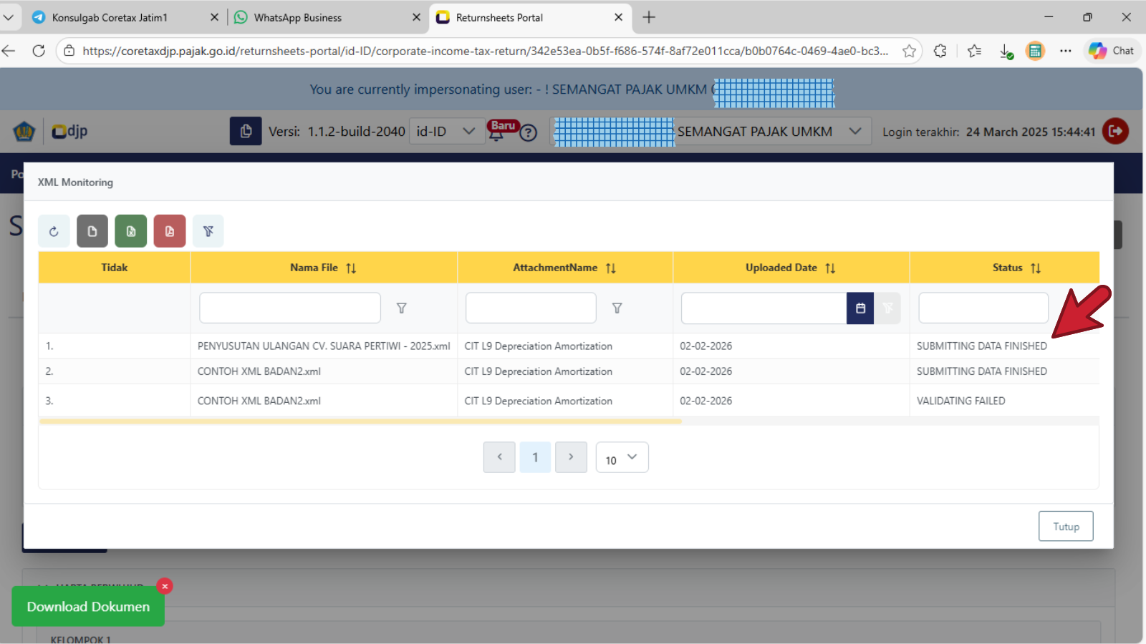Expand the SEMANGAT PAJAK UMKM taxpayer dropdown
Viewport: 1146px width, 644px height.
pyautogui.click(x=854, y=131)
